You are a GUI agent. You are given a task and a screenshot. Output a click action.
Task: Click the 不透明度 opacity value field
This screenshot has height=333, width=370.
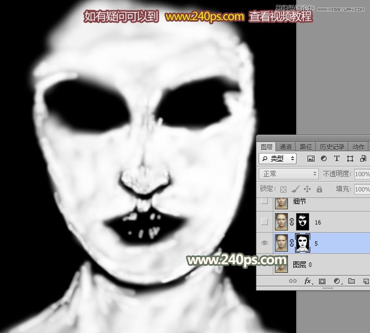[362, 174]
